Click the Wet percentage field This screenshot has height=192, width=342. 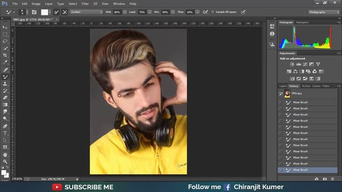[117, 12]
